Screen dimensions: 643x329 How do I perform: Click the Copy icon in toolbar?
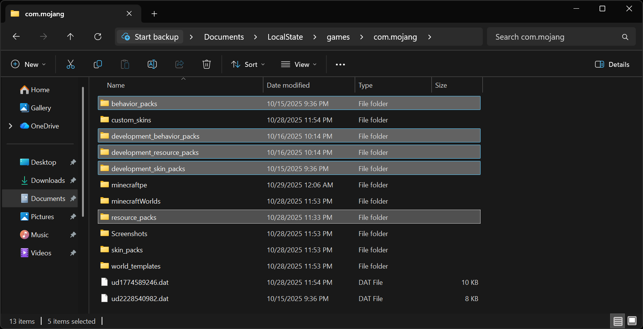point(98,64)
